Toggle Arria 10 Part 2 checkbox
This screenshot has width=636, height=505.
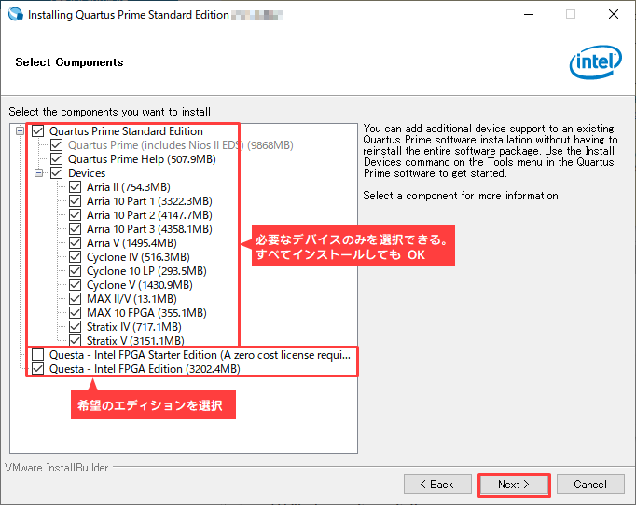point(75,215)
